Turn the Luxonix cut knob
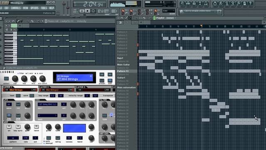This screenshot has height=150, width=266. (x=15, y=79)
